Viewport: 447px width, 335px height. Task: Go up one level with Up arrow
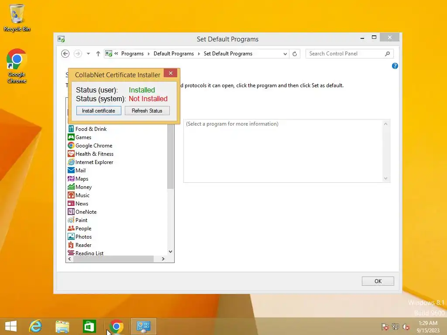[x=98, y=54]
